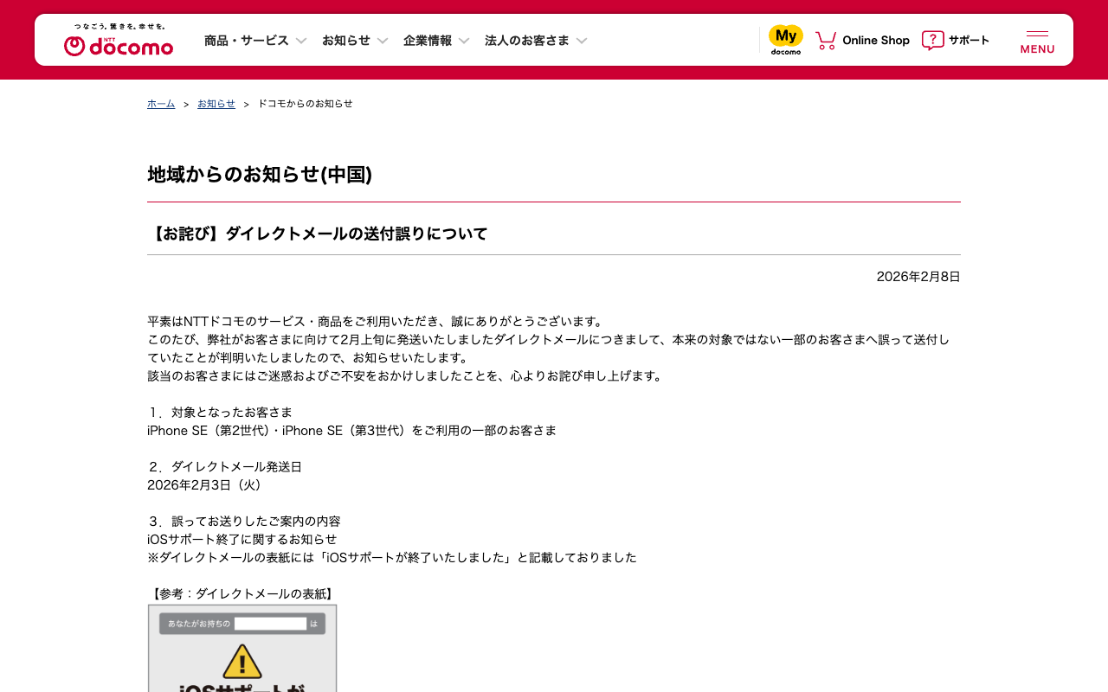
Task: Click the 【参考:ダイレクトメールの表紙】 caption
Action: tap(242, 594)
